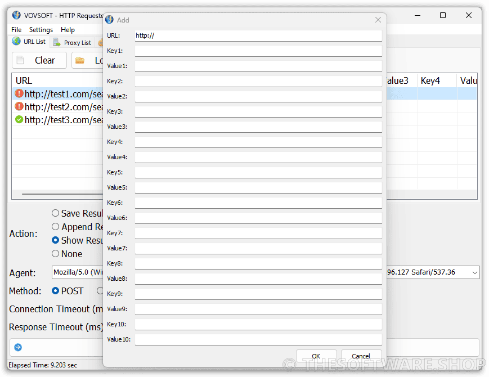The height and width of the screenshot is (377, 489).
Task: Select the Save Results radio option
Action: click(55, 213)
